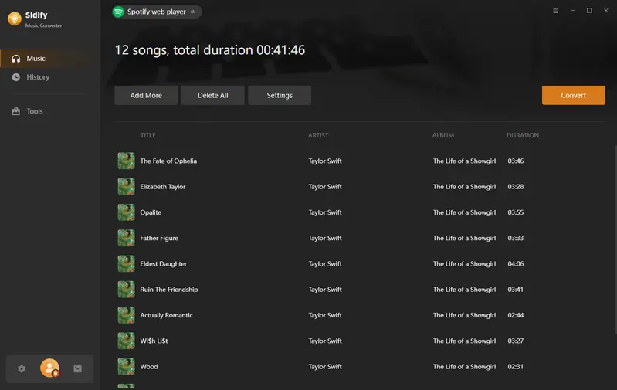
Task: Open the History tab in sidebar
Action: (38, 77)
